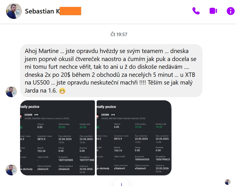Viewport: 236px width, 186px height.
Task: Click the grinning emoji ending the message
Action: (x=62, y=91)
